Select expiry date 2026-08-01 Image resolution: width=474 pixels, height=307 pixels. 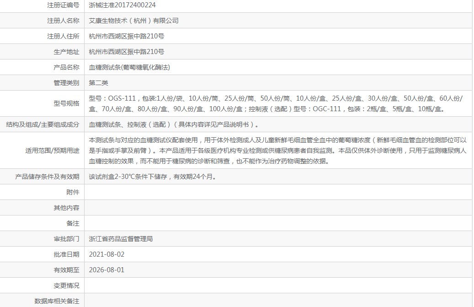(x=107, y=270)
